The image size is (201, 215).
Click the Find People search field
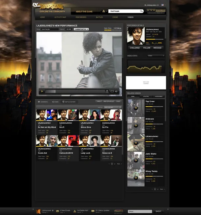point(124,11)
